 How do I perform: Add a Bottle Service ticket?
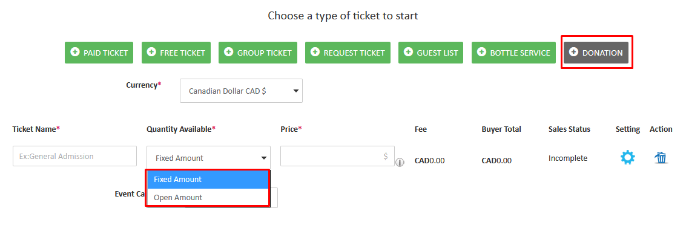[513, 53]
